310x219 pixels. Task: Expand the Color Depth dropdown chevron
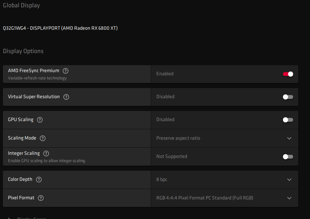[289, 180]
